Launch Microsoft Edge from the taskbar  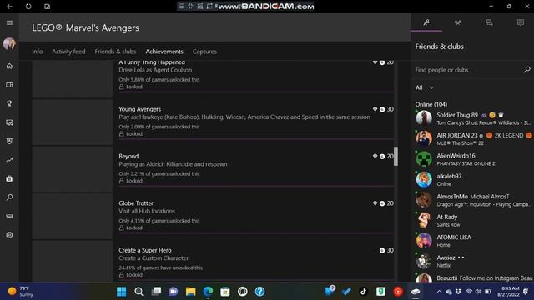(x=208, y=292)
